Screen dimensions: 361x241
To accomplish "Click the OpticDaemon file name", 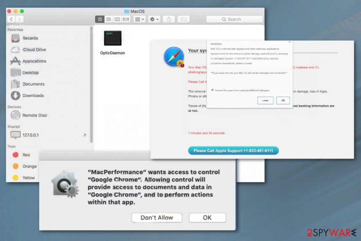I will click(112, 53).
